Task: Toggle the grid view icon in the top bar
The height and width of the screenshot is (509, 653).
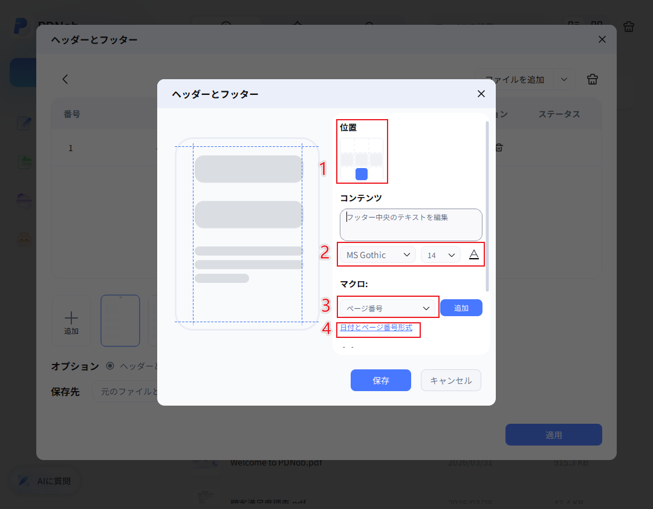Action: [x=597, y=26]
